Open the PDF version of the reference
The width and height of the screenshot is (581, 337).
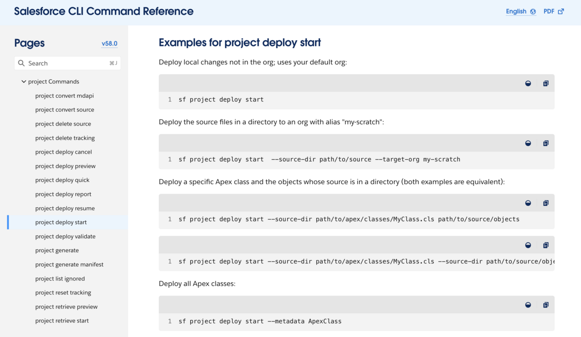[549, 11]
